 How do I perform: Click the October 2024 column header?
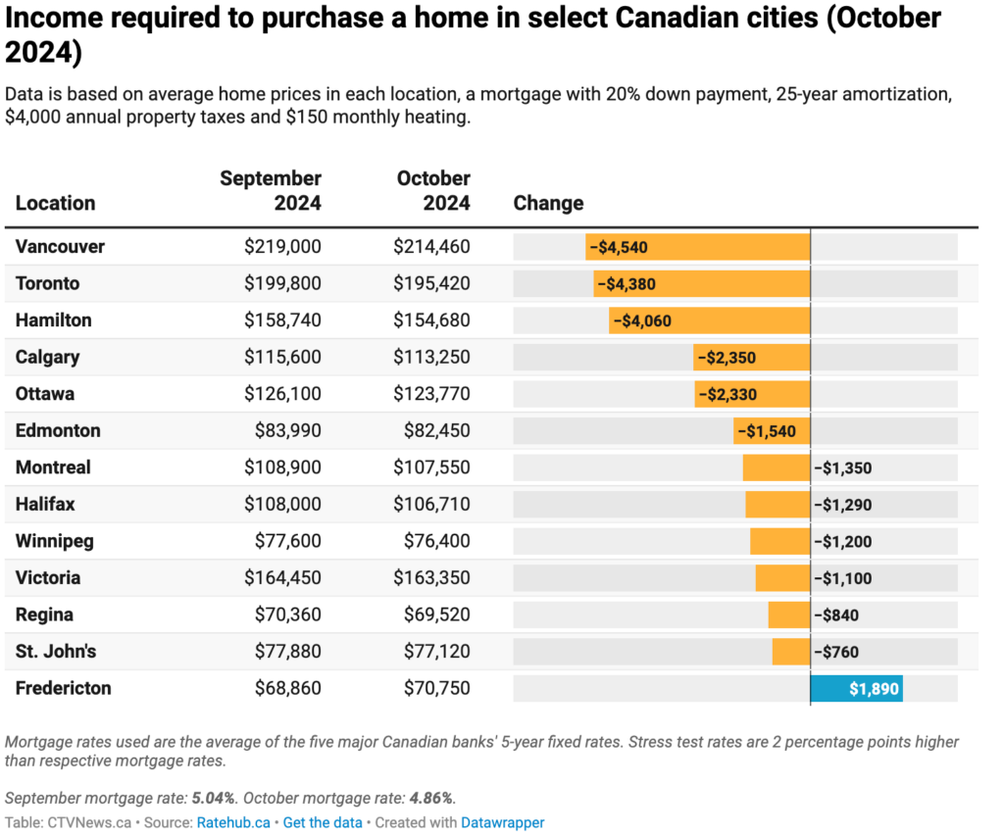[433, 191]
